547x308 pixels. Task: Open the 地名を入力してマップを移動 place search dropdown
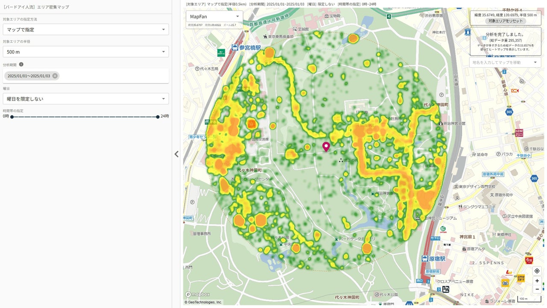(505, 62)
